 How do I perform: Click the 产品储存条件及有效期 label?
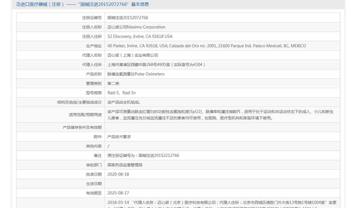click(82, 127)
